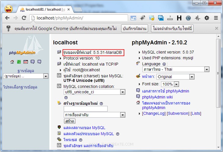This screenshot has width=223, height=152.
Task: Click the scrollbar up arrow
Action: [218, 37]
